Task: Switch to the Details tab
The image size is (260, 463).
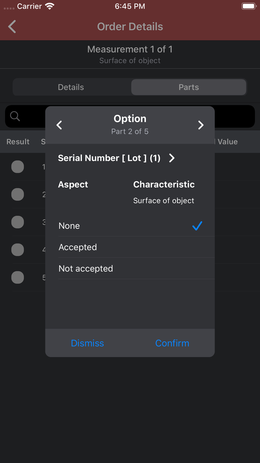Action: pyautogui.click(x=71, y=87)
